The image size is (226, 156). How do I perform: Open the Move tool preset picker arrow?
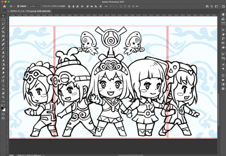pos(14,6)
